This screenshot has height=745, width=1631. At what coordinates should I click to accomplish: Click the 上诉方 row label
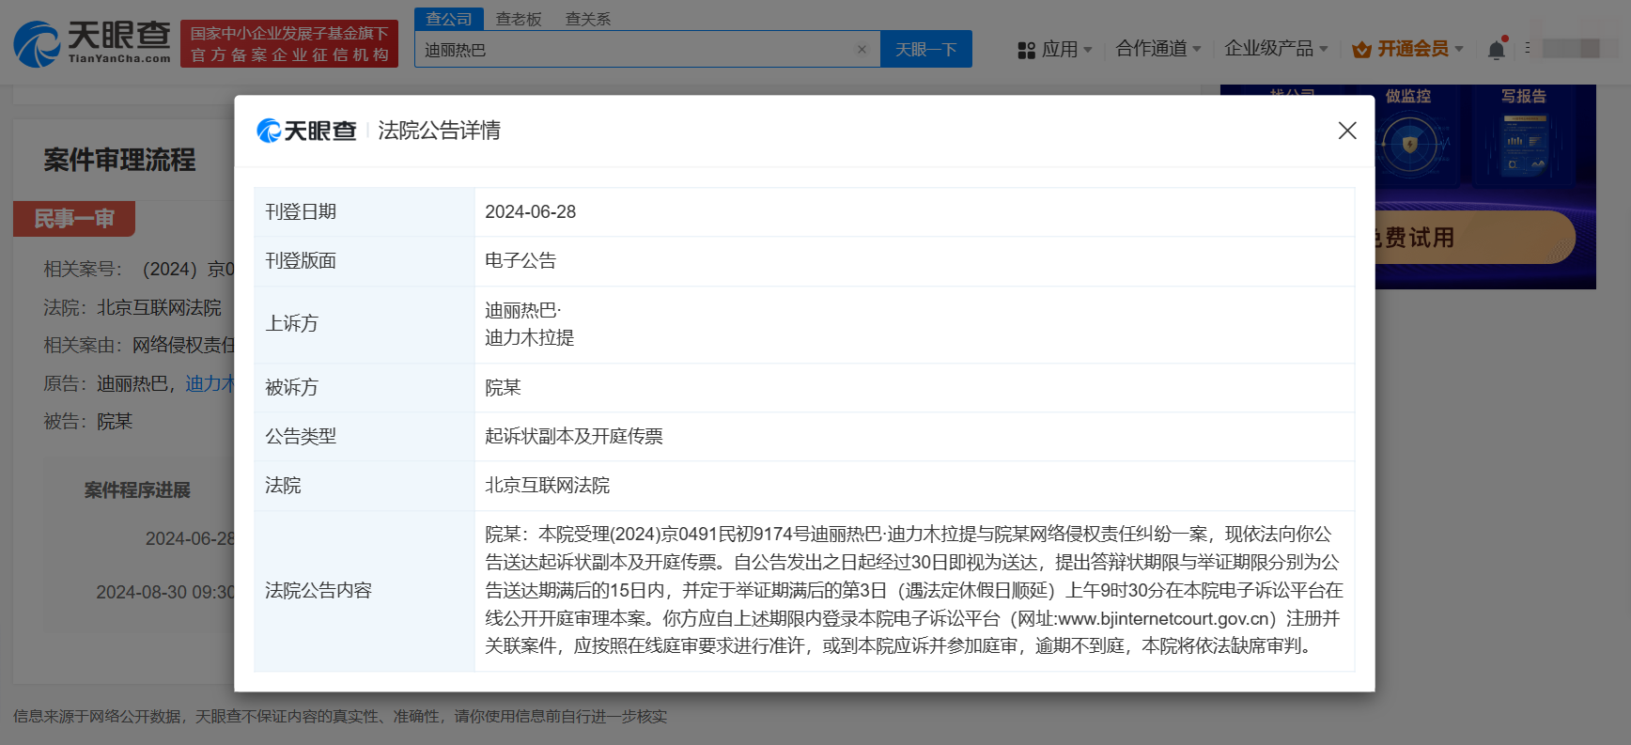point(291,324)
